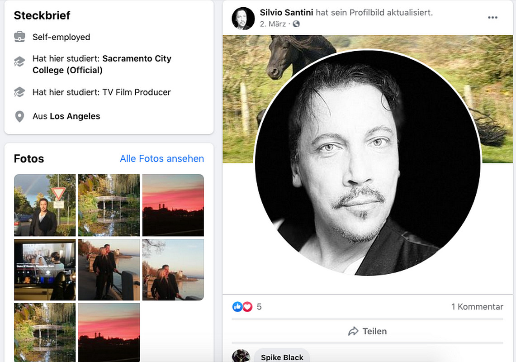The image size is (516, 362).
Task: Click commenter Spike Black's name
Action: coord(282,357)
